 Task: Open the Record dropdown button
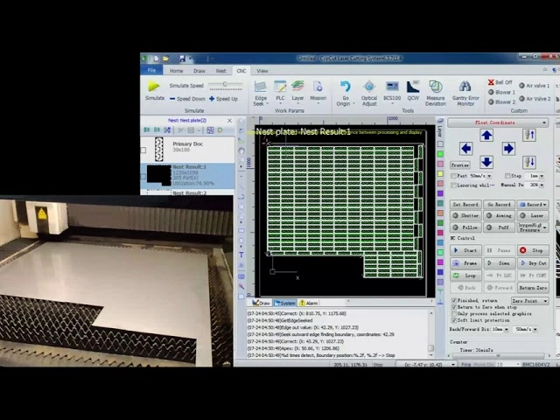point(533,205)
